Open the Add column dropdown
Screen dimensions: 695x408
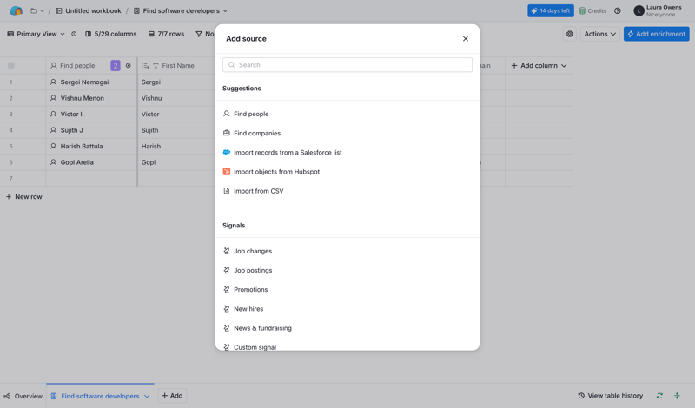[539, 66]
